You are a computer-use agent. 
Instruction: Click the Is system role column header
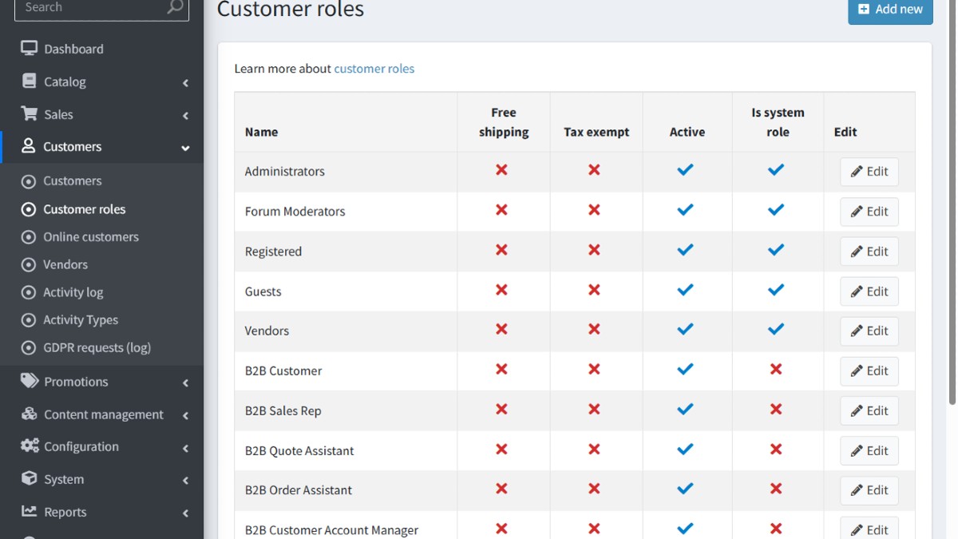(x=778, y=122)
